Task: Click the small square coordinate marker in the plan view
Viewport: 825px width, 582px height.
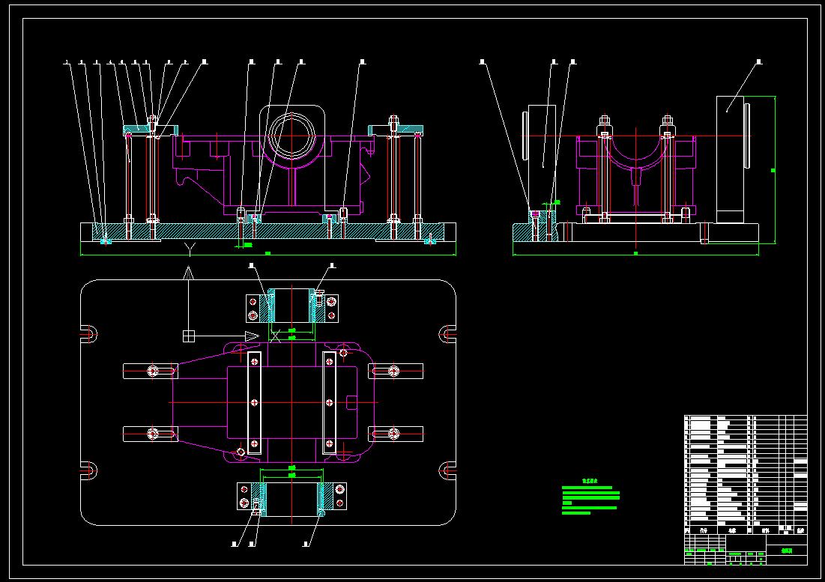Action: click(x=188, y=336)
